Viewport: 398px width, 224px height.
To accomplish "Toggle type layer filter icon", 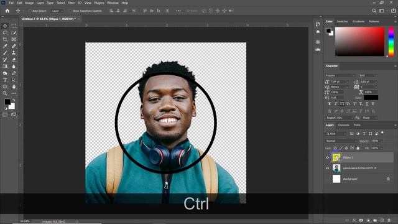I will click(364, 134).
